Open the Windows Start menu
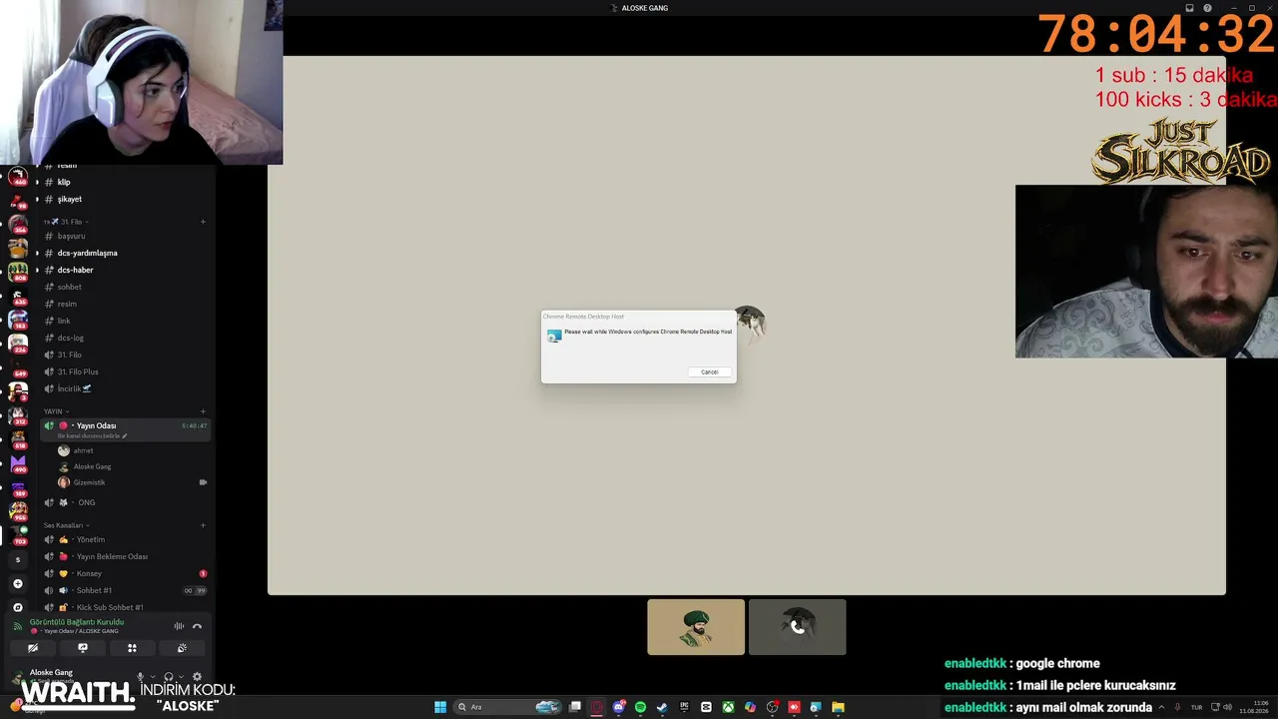 (440, 707)
